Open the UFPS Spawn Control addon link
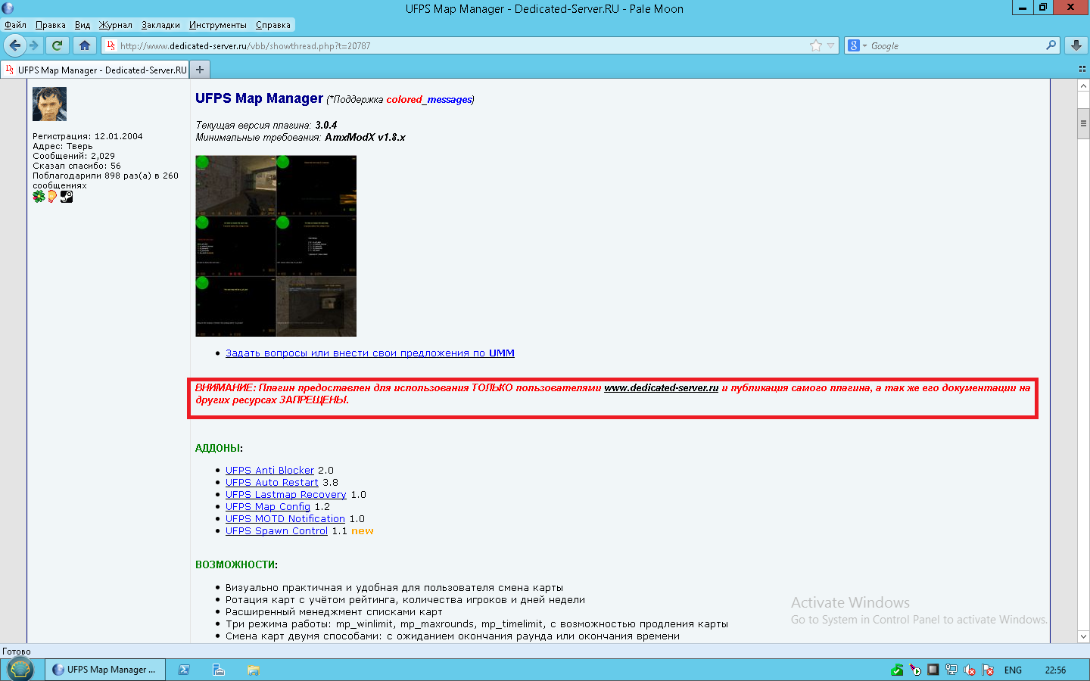 coord(276,530)
